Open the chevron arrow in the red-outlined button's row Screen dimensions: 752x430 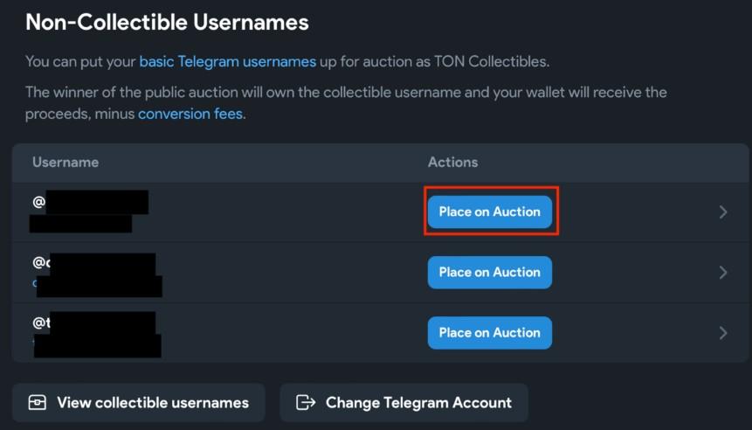pos(723,212)
